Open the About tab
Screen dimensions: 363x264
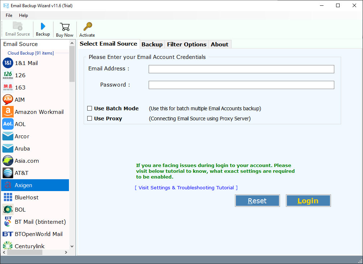[x=219, y=44]
